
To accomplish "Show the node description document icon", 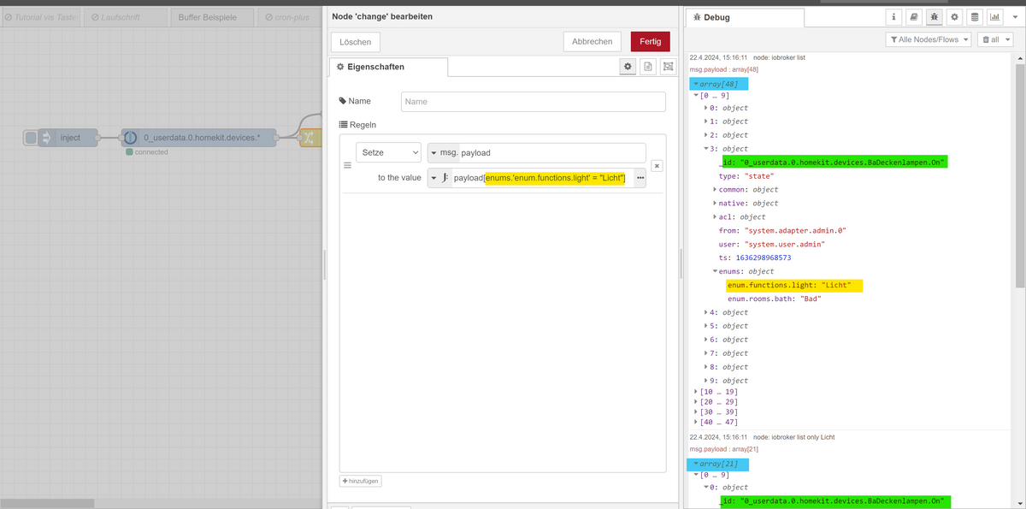I will (x=648, y=67).
